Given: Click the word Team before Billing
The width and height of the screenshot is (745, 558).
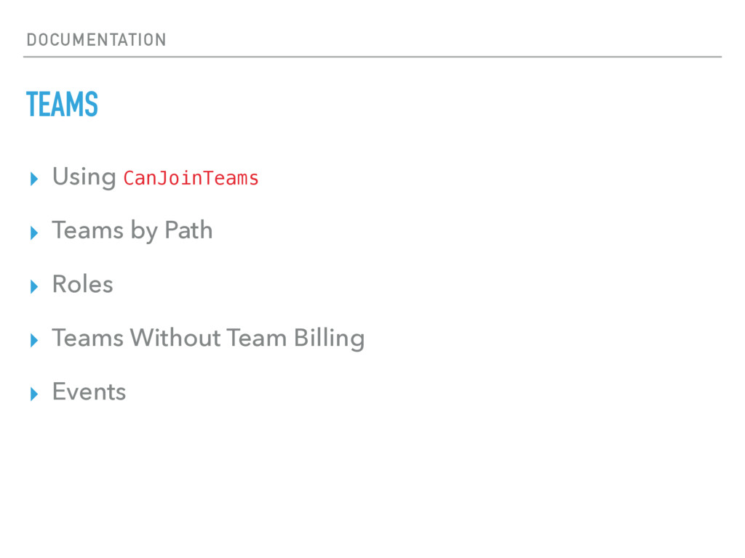Looking at the screenshot, I should [257, 338].
